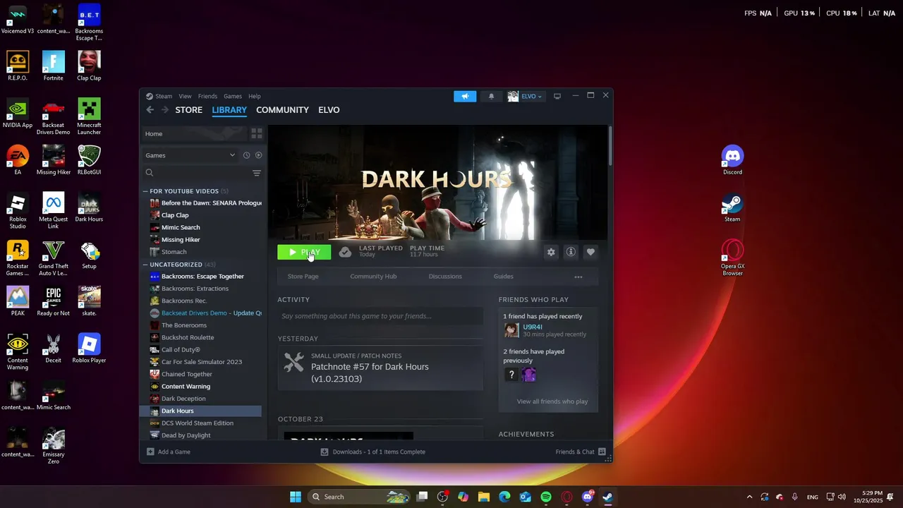Collapse the For YouTube Videos collection
Viewport: 903px width, 508px height.
tap(145, 191)
